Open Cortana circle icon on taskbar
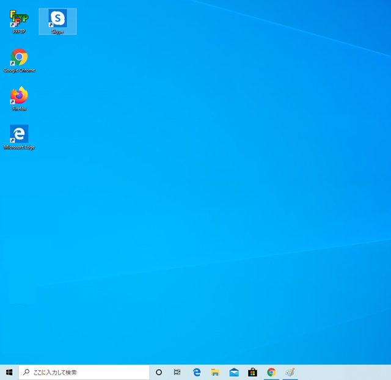The image size is (391, 380). pos(159,372)
